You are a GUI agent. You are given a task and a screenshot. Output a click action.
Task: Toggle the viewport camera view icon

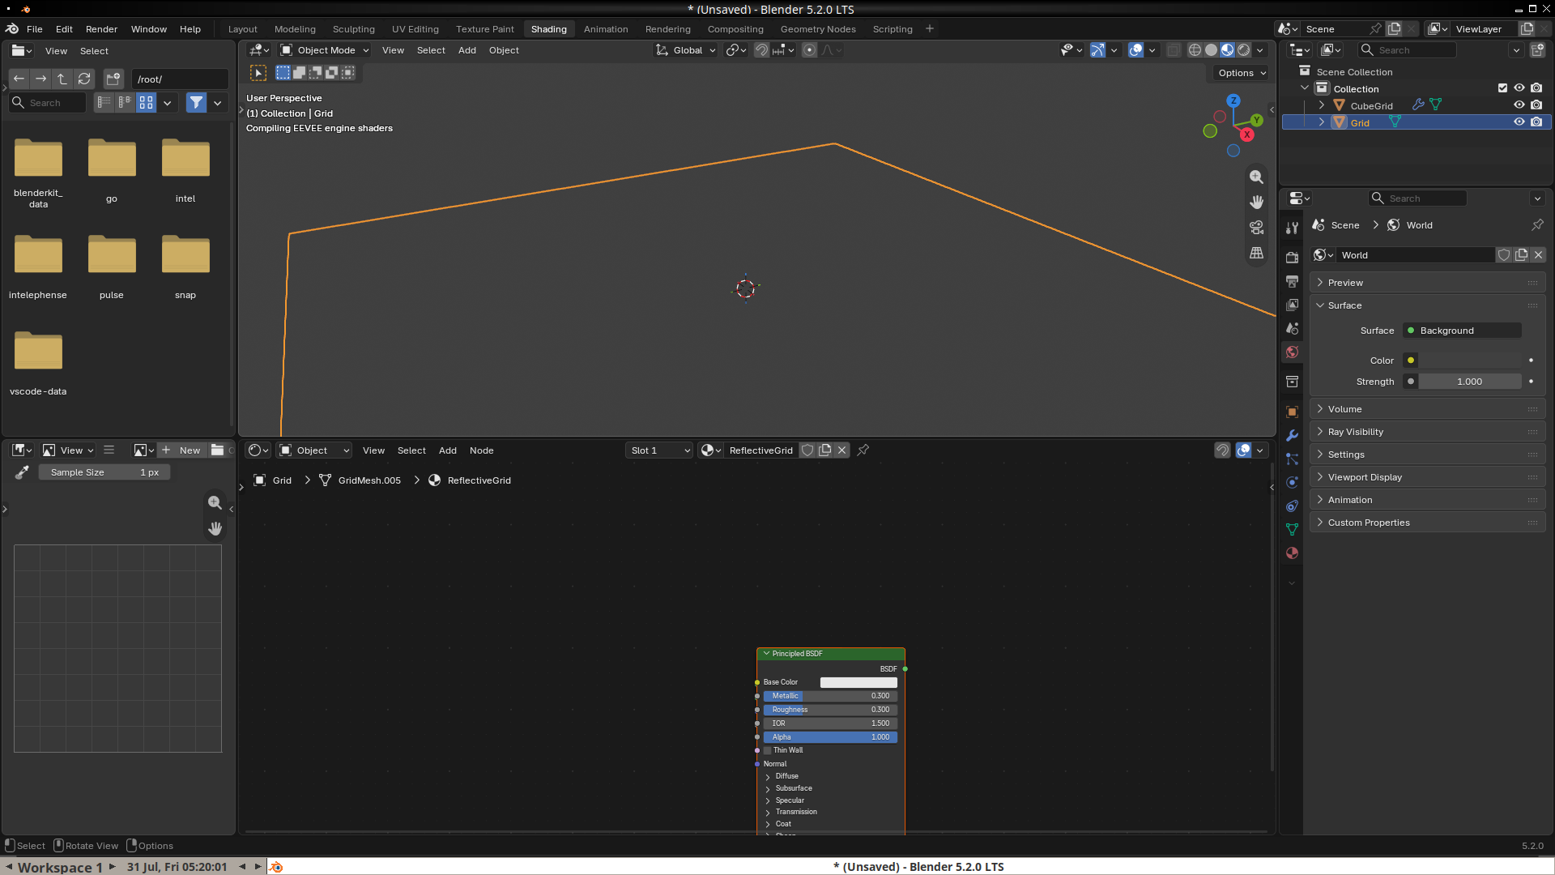click(x=1256, y=228)
